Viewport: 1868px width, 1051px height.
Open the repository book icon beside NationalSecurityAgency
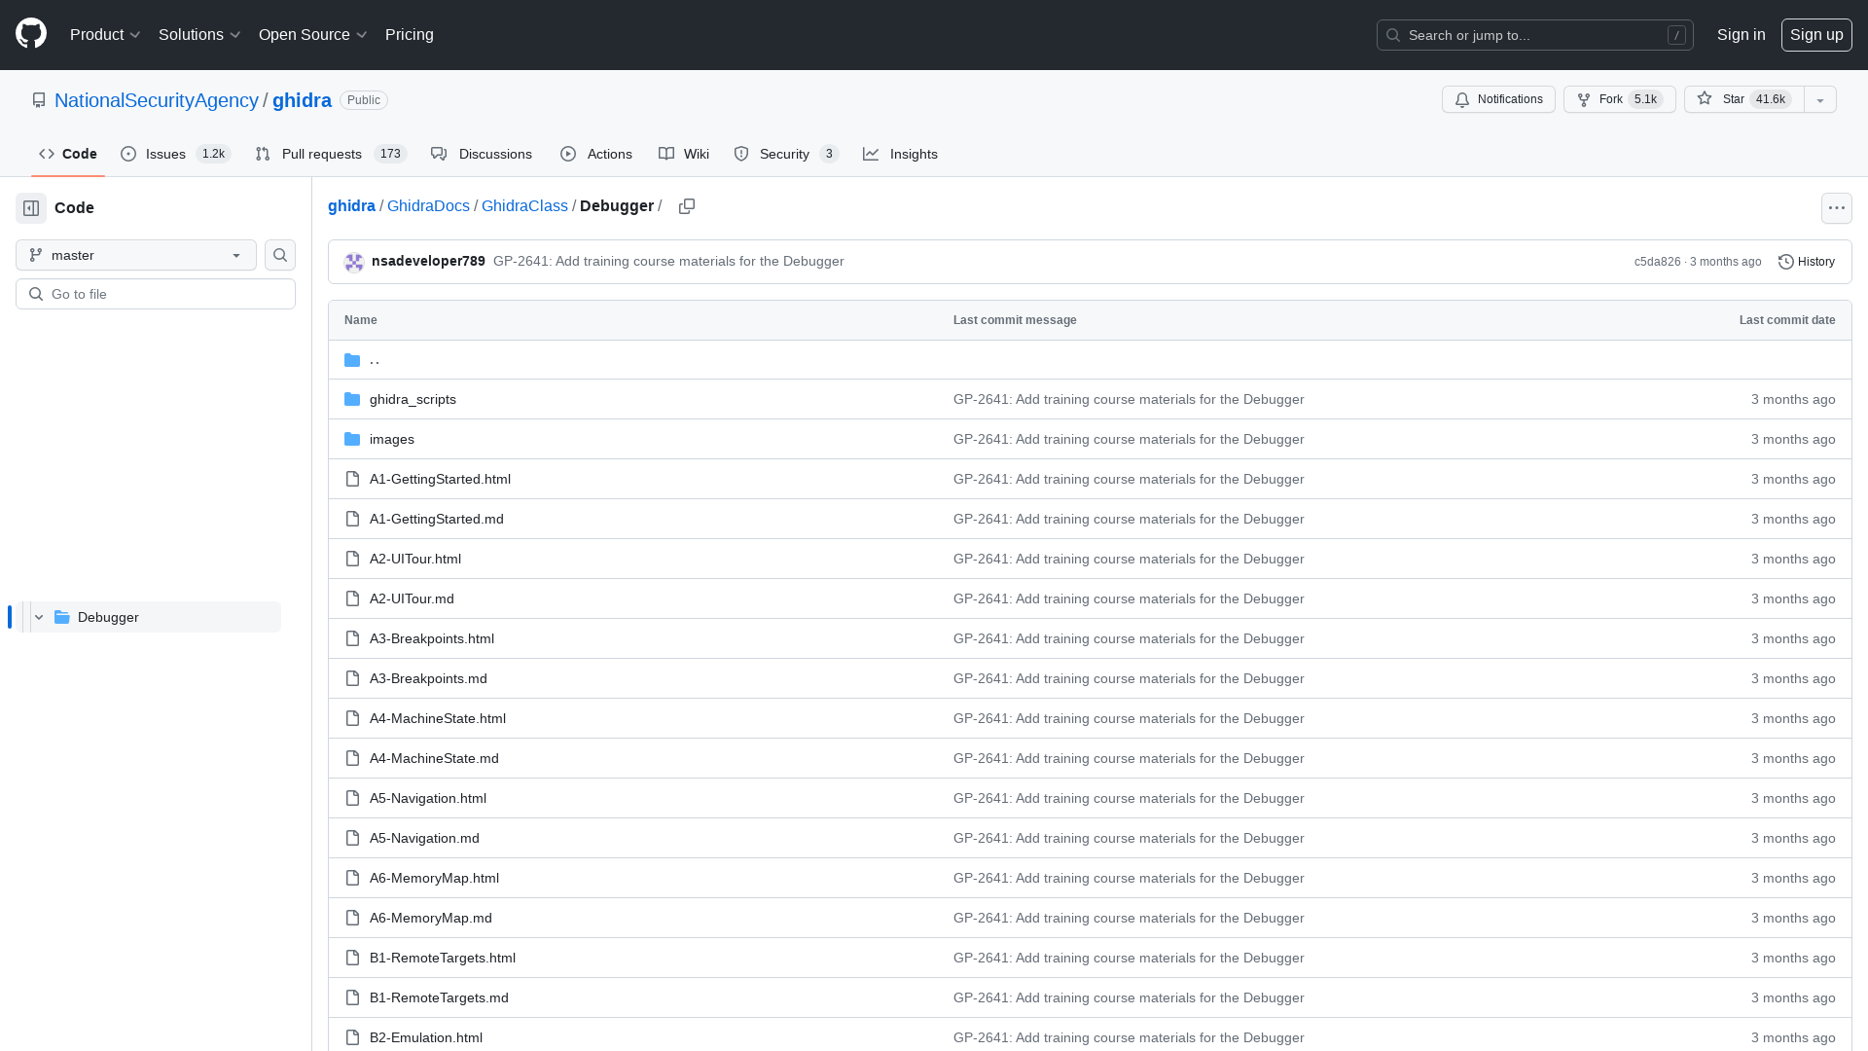pyautogui.click(x=39, y=100)
